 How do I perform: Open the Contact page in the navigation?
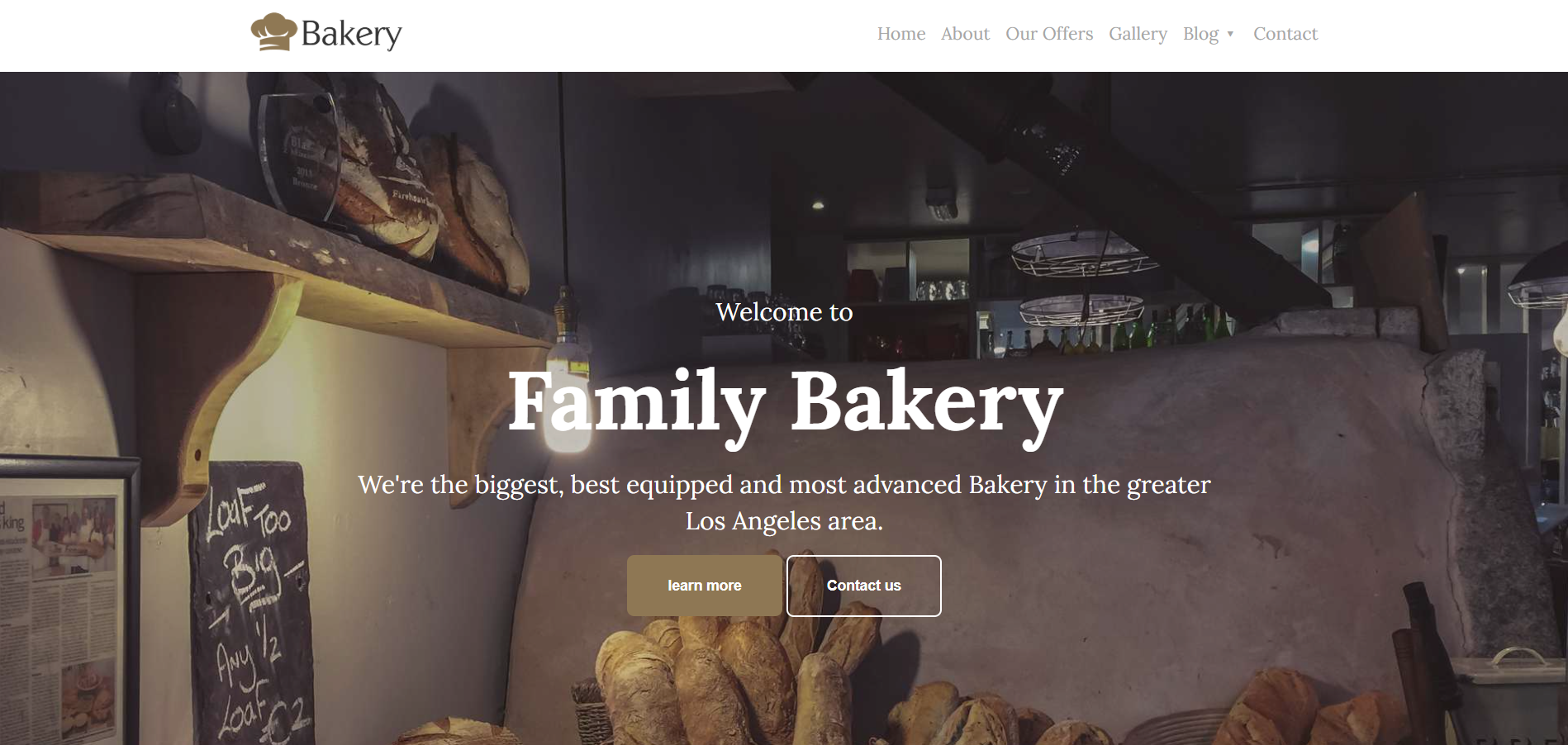tap(1285, 34)
